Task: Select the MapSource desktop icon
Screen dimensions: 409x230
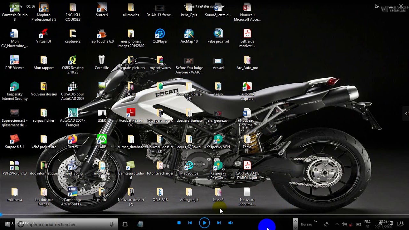Action: [x=189, y=168]
